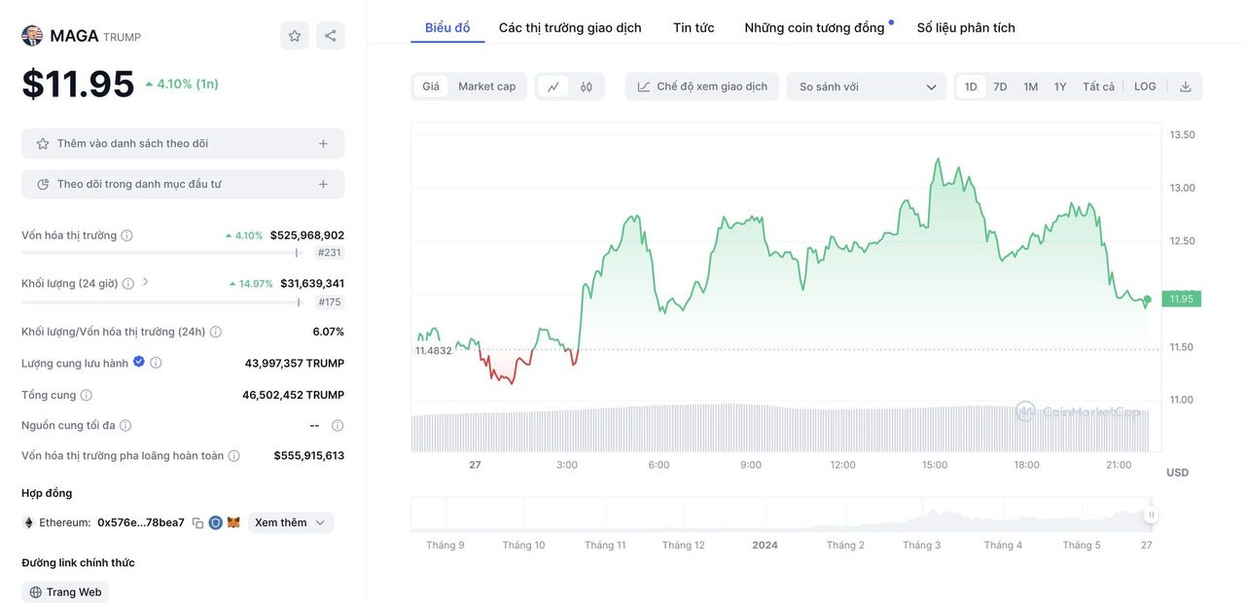Image resolution: width=1245 pixels, height=603 pixels.
Task: Click the shield security icon beside contract address
Action: tap(216, 522)
